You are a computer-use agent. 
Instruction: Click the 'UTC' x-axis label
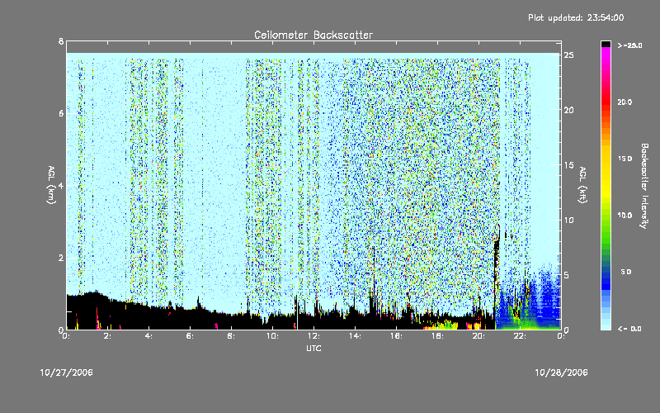[313, 349]
